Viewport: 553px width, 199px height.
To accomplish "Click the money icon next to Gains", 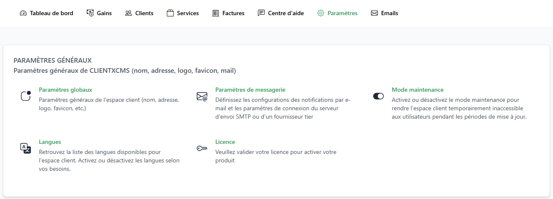I will [90, 13].
